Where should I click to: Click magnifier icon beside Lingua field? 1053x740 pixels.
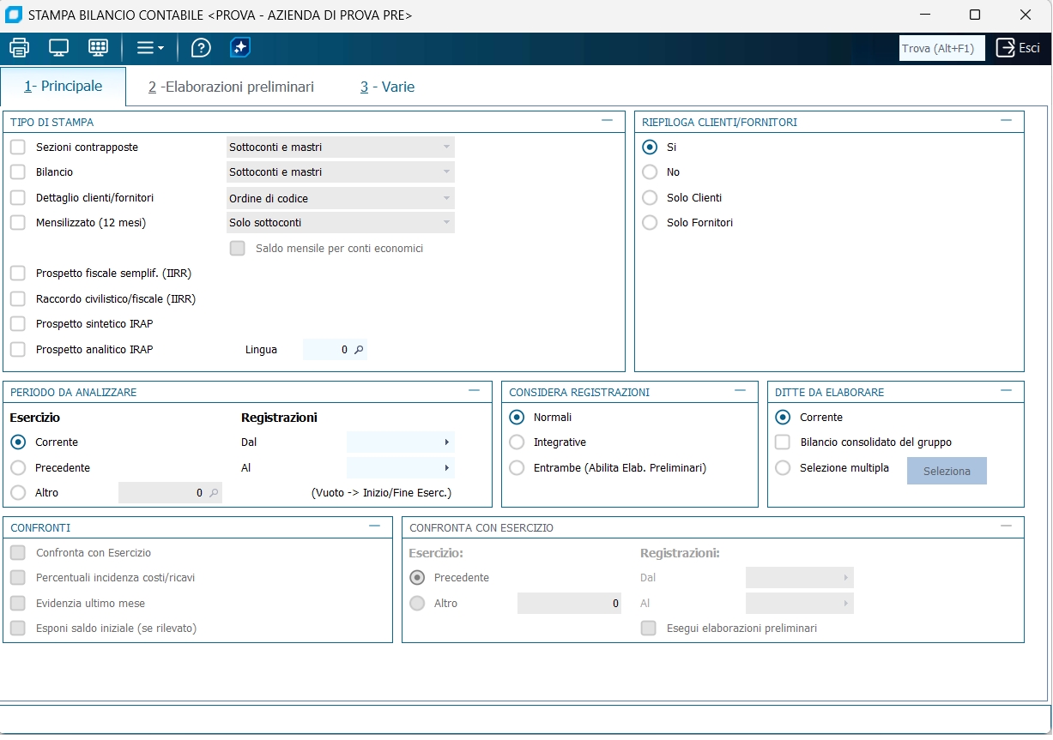point(359,350)
